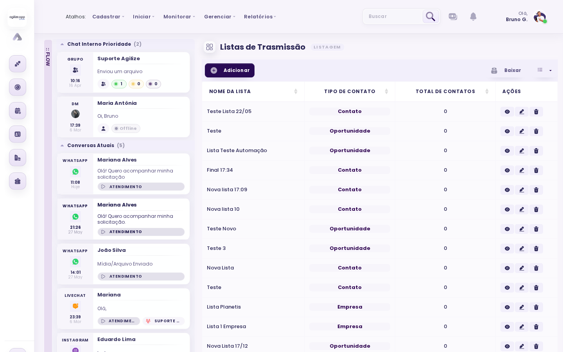Delete the Lista 1 Empresa list
563x352 pixels.
536,327
